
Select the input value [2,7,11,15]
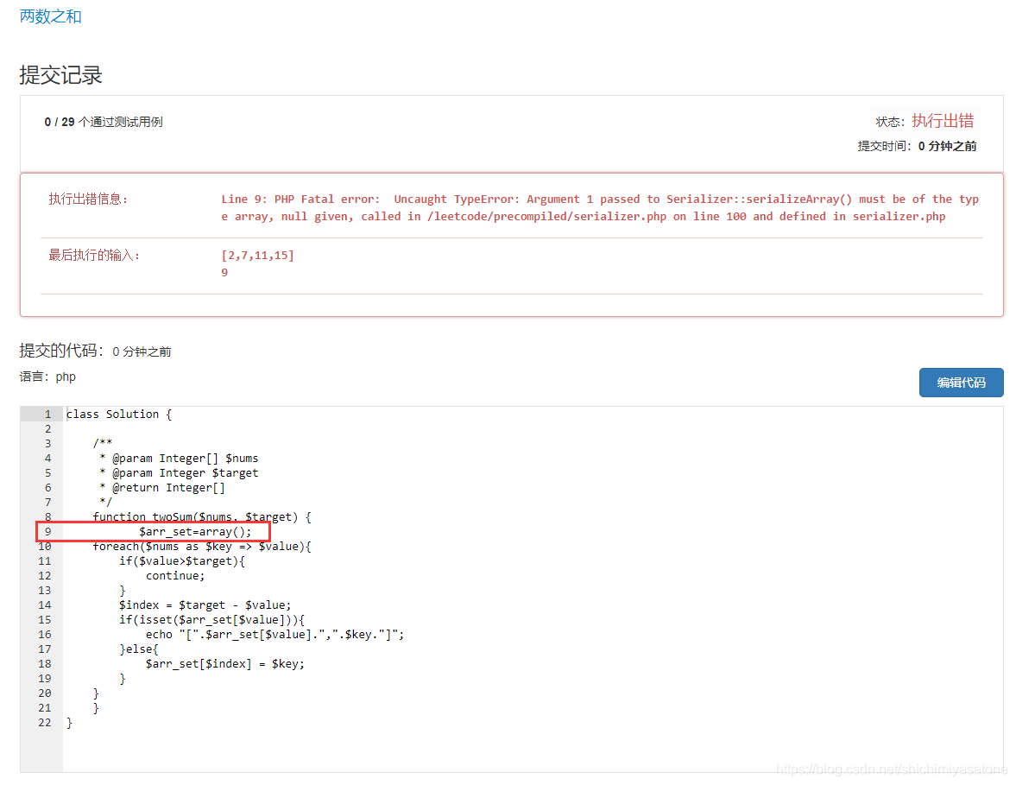pyautogui.click(x=257, y=255)
